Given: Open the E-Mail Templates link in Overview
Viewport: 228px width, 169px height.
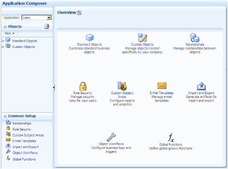Looking at the screenshot, I should coord(162,93).
